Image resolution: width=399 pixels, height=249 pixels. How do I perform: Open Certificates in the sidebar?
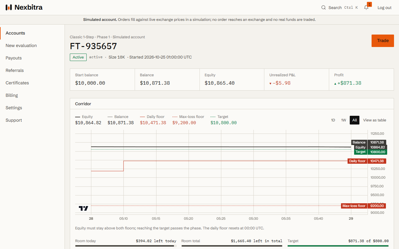[x=32, y=83]
